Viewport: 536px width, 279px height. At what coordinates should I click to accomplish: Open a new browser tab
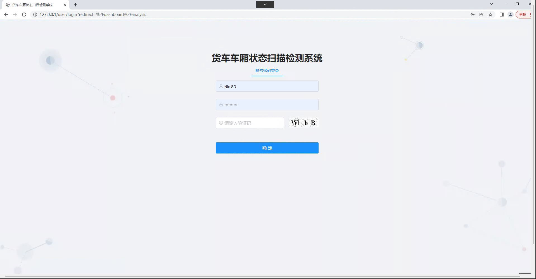(x=75, y=5)
